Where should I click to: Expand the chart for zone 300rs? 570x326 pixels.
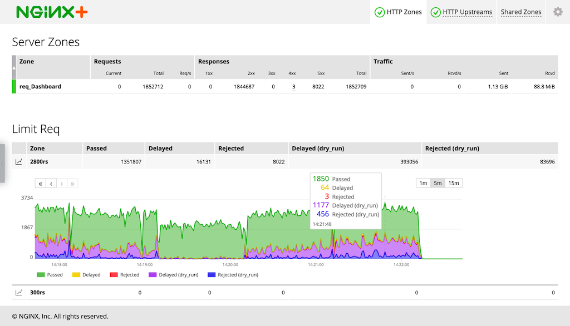point(19,293)
